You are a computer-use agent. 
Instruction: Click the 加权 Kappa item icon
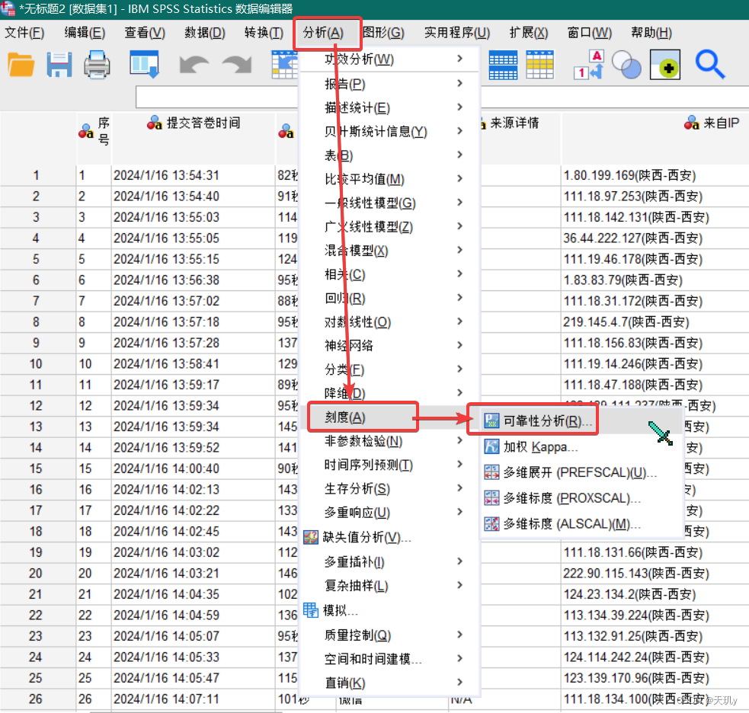pos(491,446)
